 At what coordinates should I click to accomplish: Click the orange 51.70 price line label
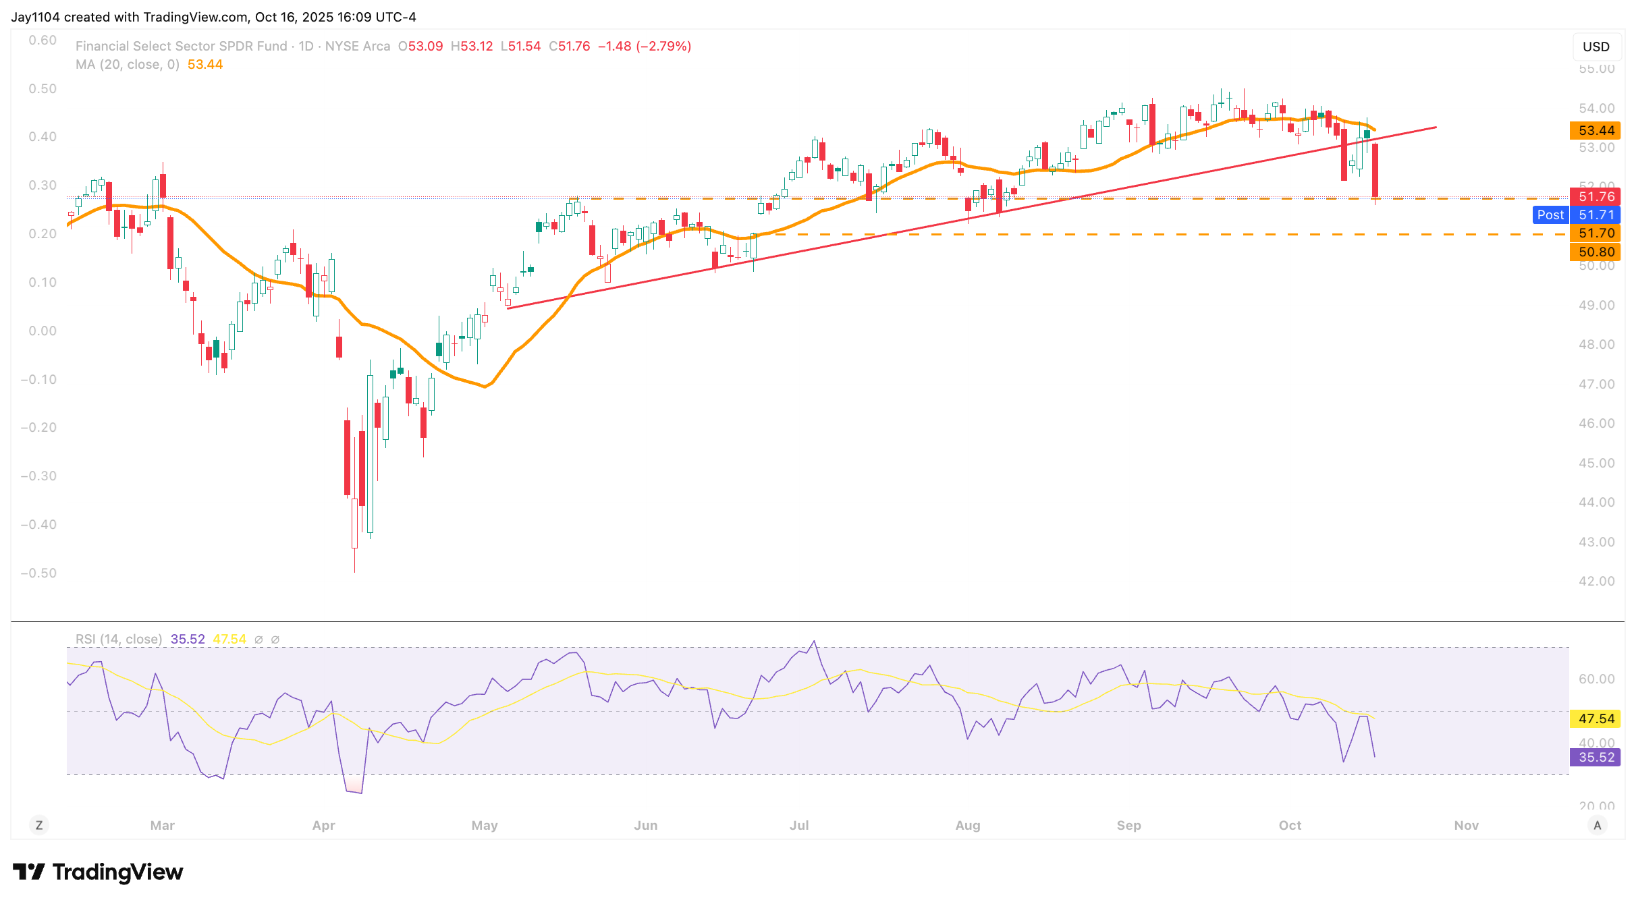1596,233
